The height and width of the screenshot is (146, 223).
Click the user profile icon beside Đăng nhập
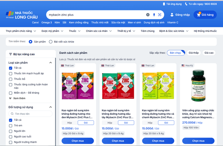click(x=172, y=14)
